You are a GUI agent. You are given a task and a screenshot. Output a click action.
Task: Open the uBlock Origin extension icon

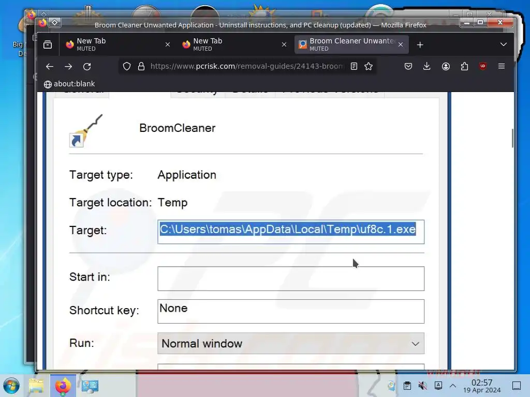point(483,66)
